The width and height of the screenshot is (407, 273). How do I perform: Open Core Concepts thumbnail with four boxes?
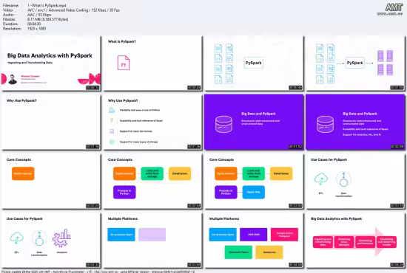[152, 181]
